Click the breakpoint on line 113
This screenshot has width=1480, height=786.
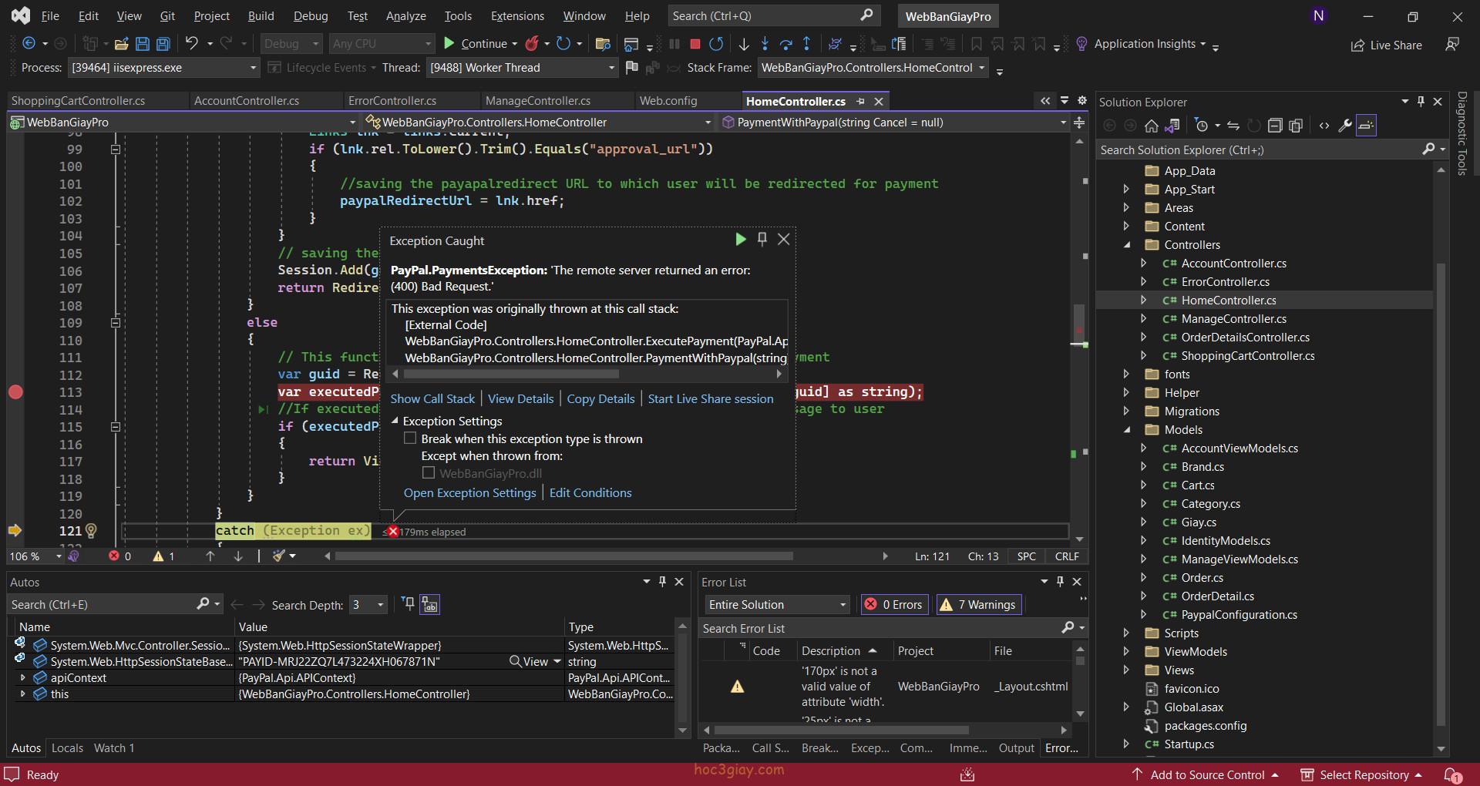[15, 392]
